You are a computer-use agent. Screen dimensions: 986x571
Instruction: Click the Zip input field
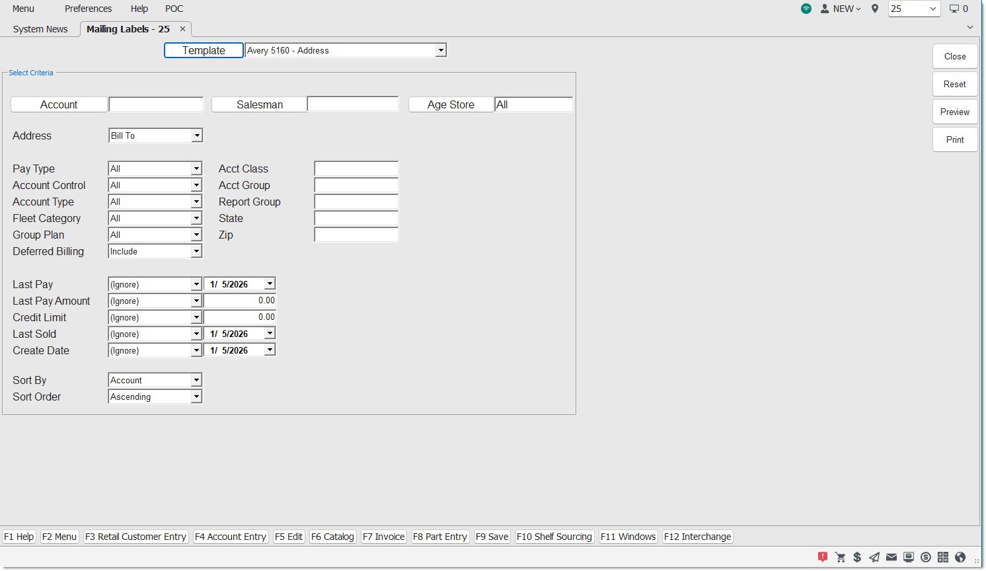pyautogui.click(x=356, y=235)
